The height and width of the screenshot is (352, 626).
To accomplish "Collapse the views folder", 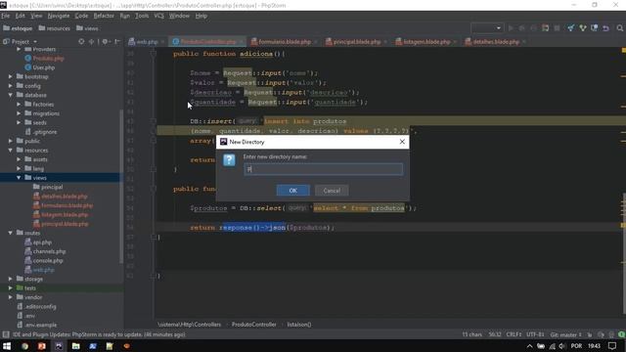I will point(19,178).
